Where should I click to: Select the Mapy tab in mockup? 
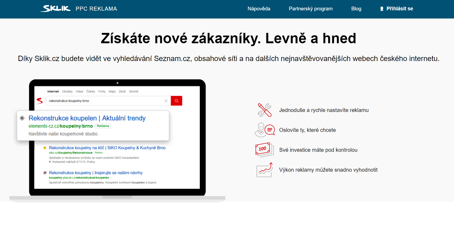(x=112, y=92)
